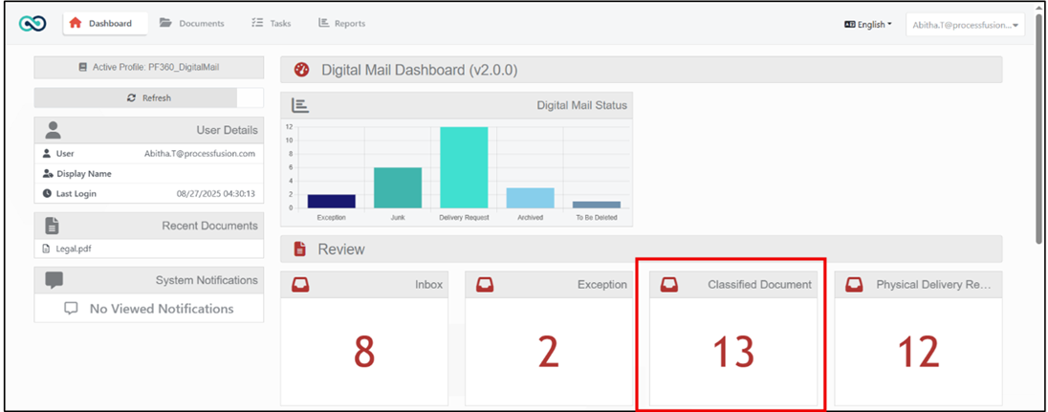Open the Classified Document count 13
The image size is (1048, 412).
coord(732,353)
